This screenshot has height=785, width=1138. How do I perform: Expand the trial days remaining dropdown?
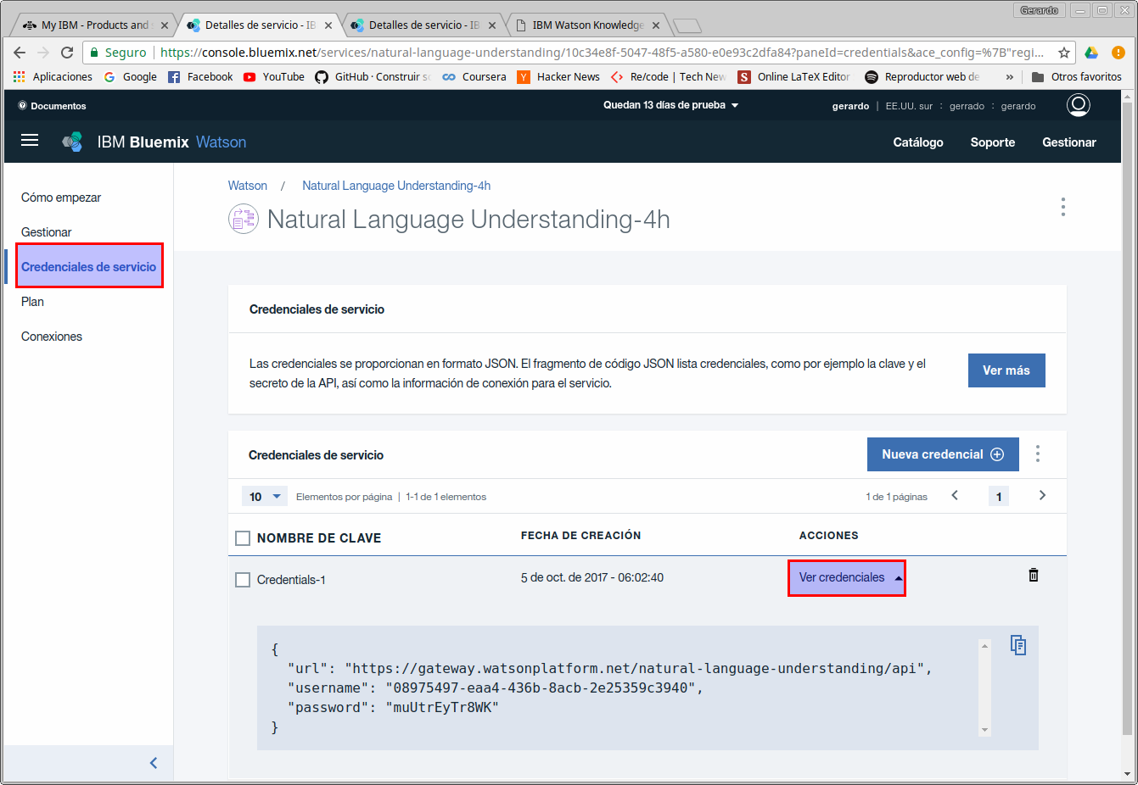click(x=671, y=105)
